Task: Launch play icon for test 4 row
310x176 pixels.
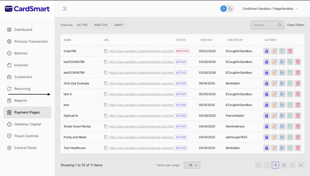Action: (282, 94)
